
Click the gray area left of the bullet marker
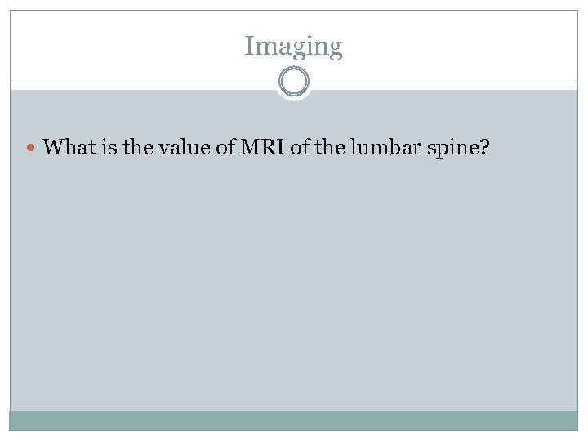18,149
